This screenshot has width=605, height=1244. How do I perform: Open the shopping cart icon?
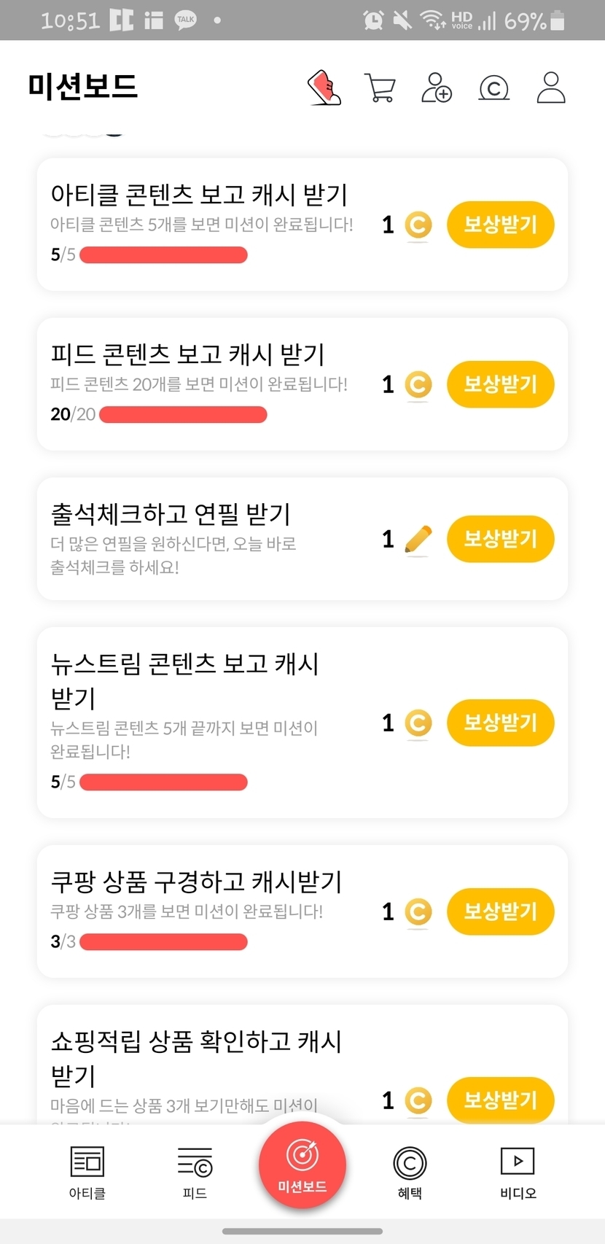point(380,88)
